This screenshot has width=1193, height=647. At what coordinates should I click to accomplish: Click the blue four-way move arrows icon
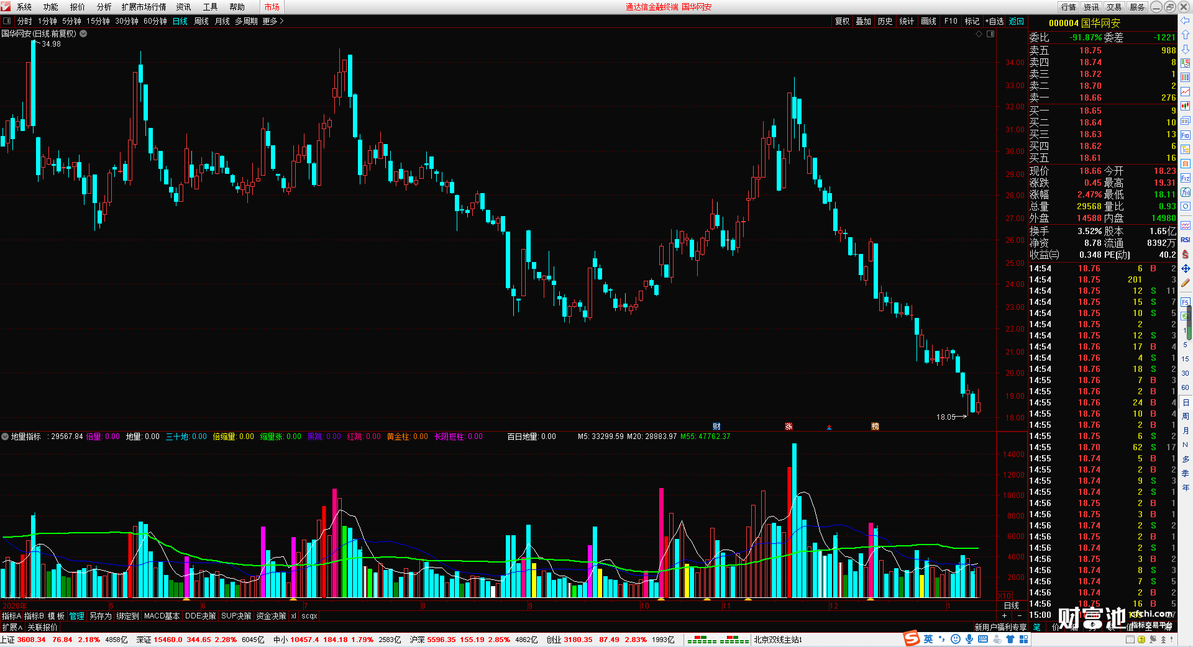[x=1185, y=269]
